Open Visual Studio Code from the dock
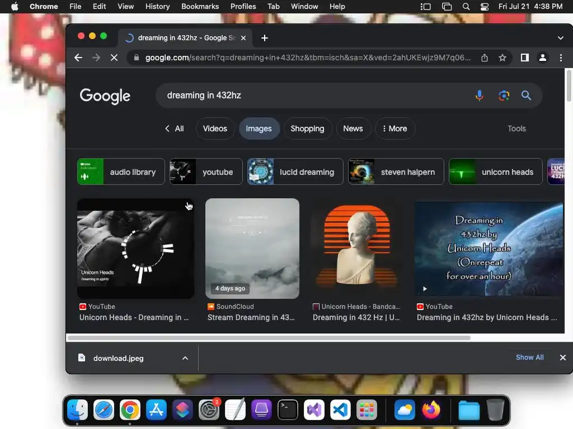Image resolution: width=573 pixels, height=429 pixels. (x=341, y=410)
